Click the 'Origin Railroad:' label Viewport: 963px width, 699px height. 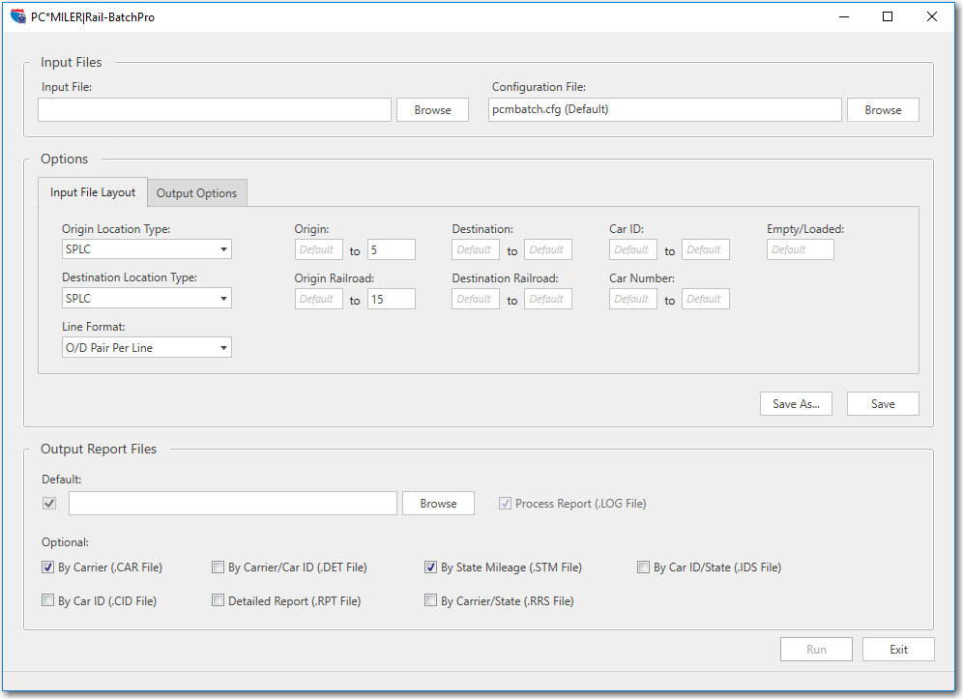(335, 277)
